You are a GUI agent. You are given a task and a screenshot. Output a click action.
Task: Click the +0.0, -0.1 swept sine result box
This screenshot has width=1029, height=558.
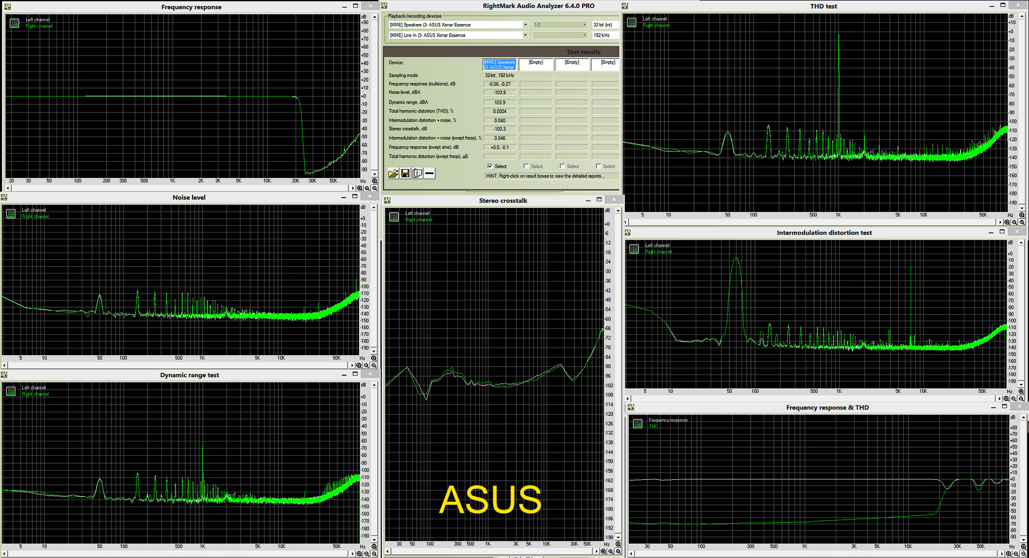pos(500,147)
